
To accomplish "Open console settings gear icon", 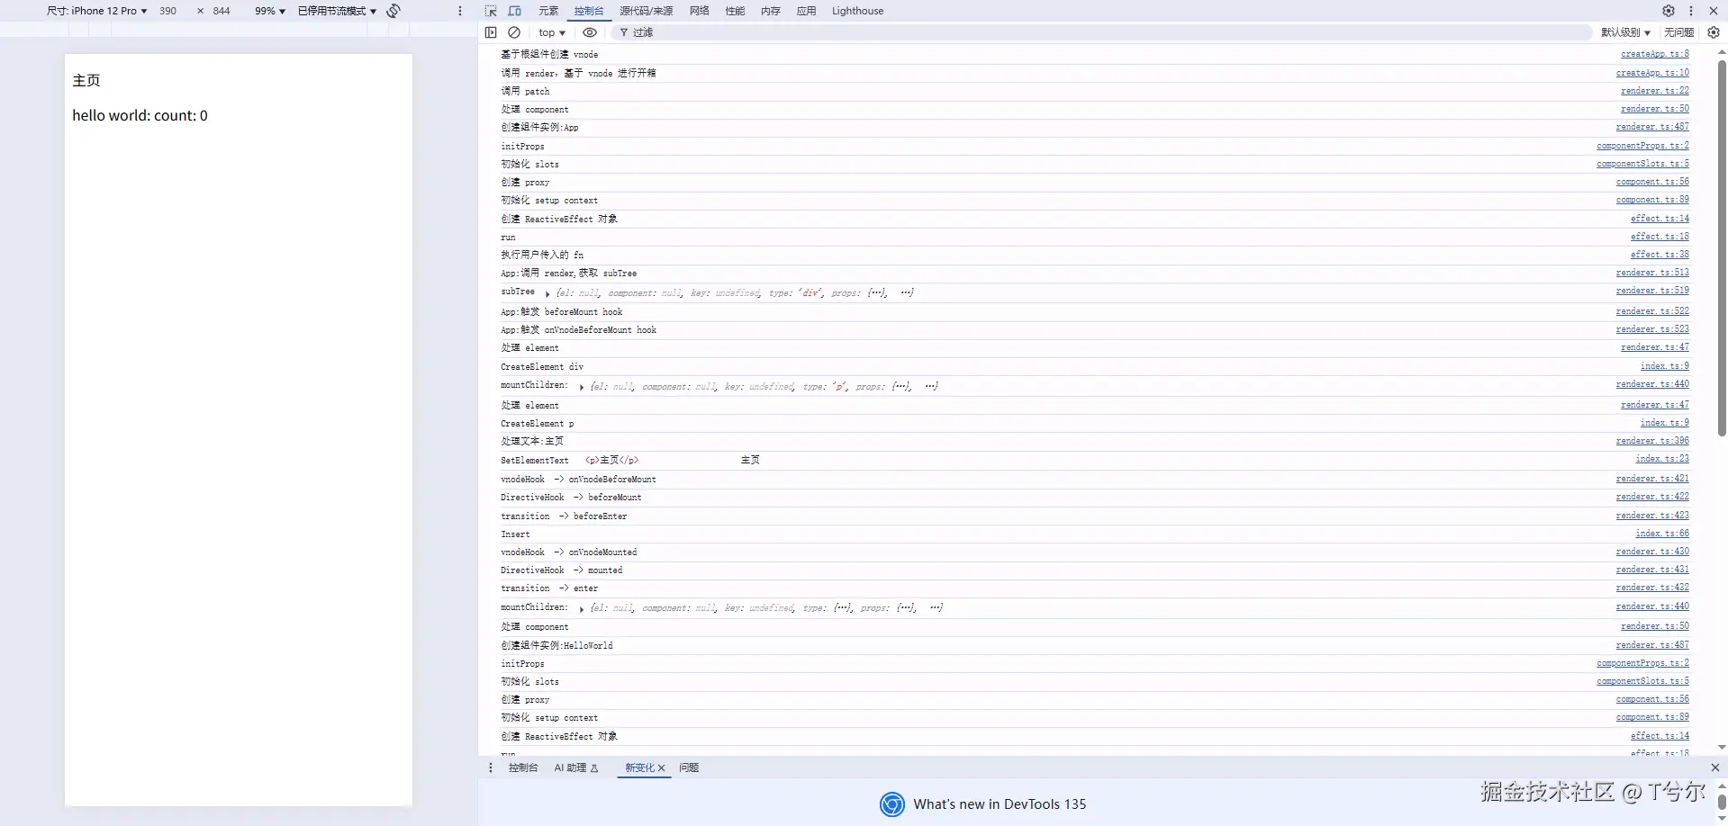I will [1714, 32].
